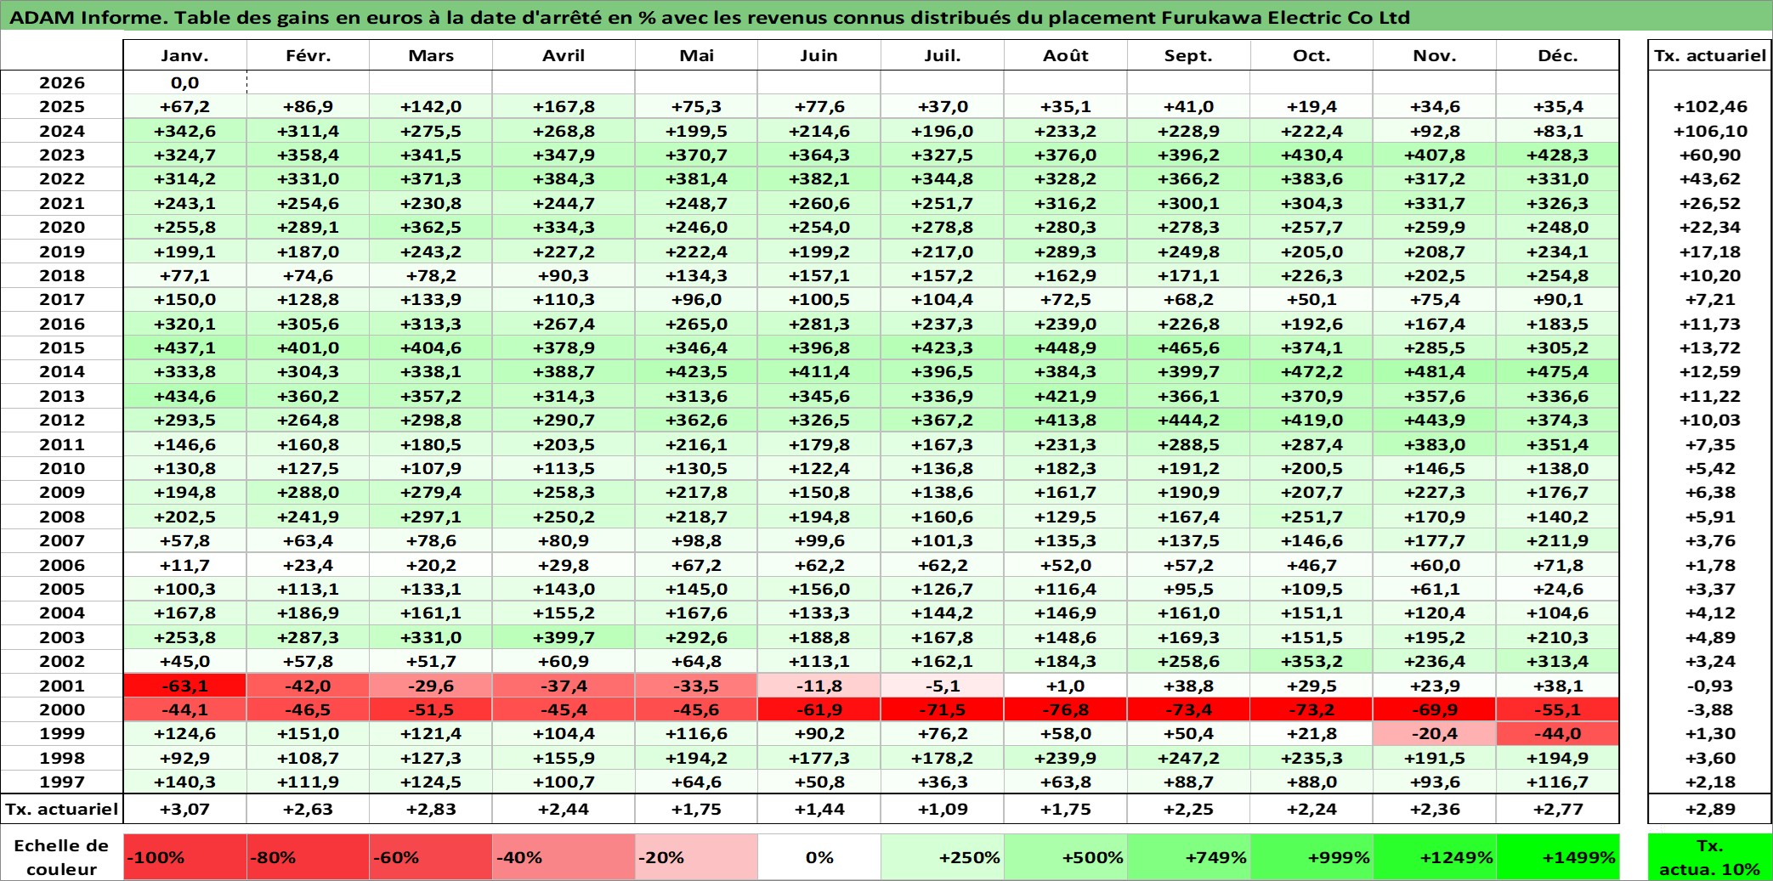Select the -60% color scale swatch
Image resolution: width=1773 pixels, height=881 pixels.
pyautogui.click(x=431, y=857)
